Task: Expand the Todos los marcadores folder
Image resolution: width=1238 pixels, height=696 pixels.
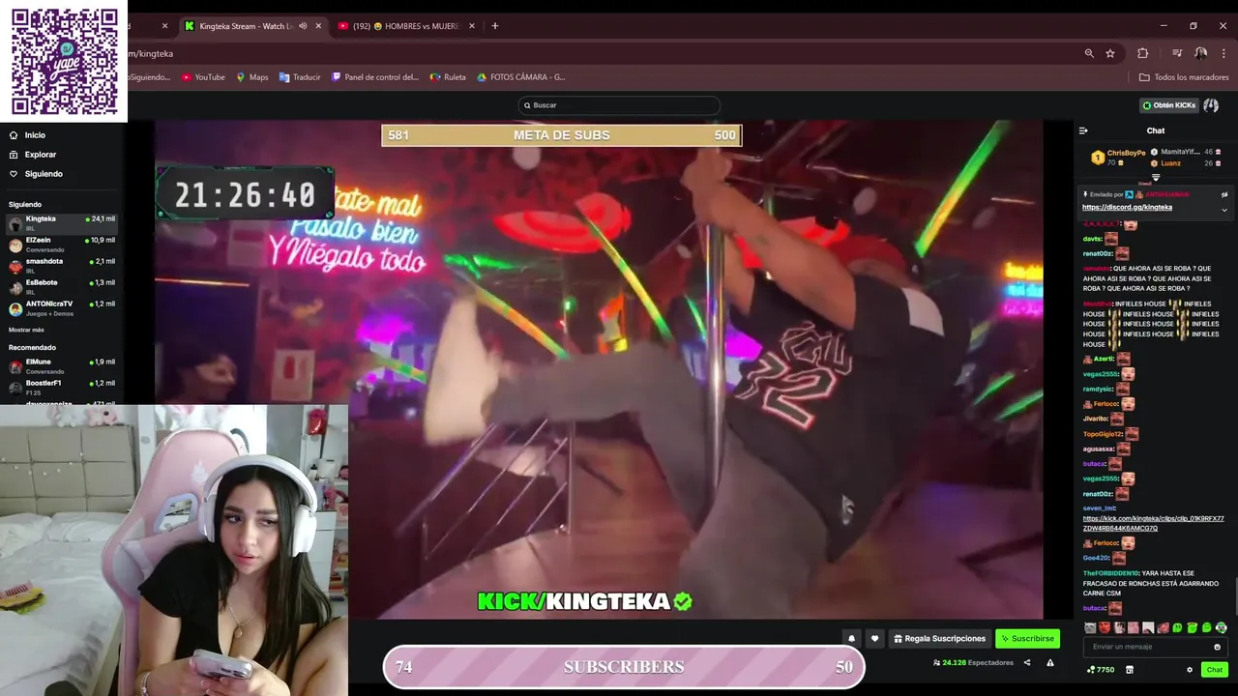Action: pos(1184,77)
